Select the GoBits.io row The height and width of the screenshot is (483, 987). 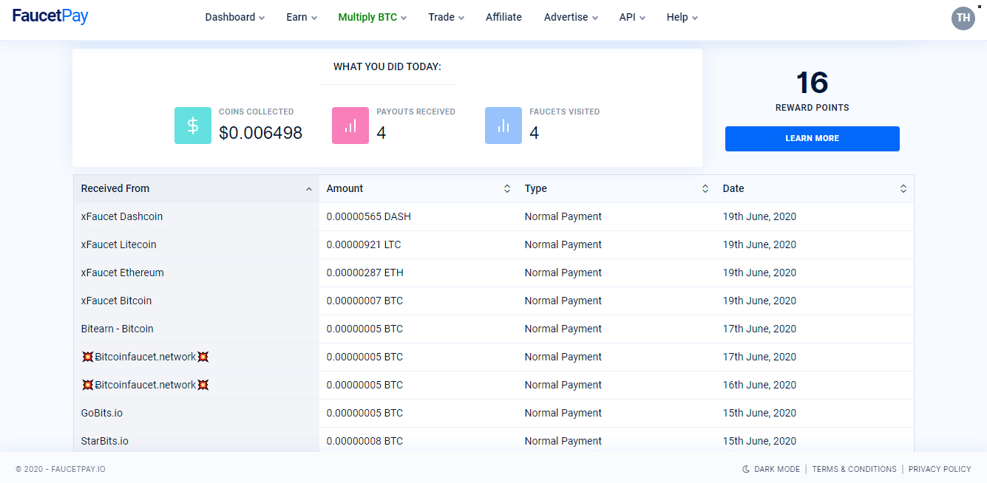tap(494, 414)
